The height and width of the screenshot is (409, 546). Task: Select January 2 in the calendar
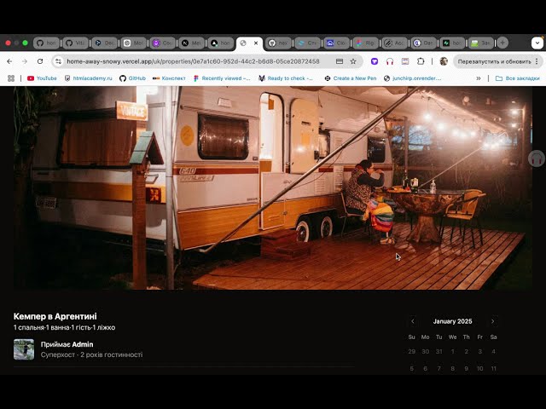pyautogui.click(x=467, y=352)
